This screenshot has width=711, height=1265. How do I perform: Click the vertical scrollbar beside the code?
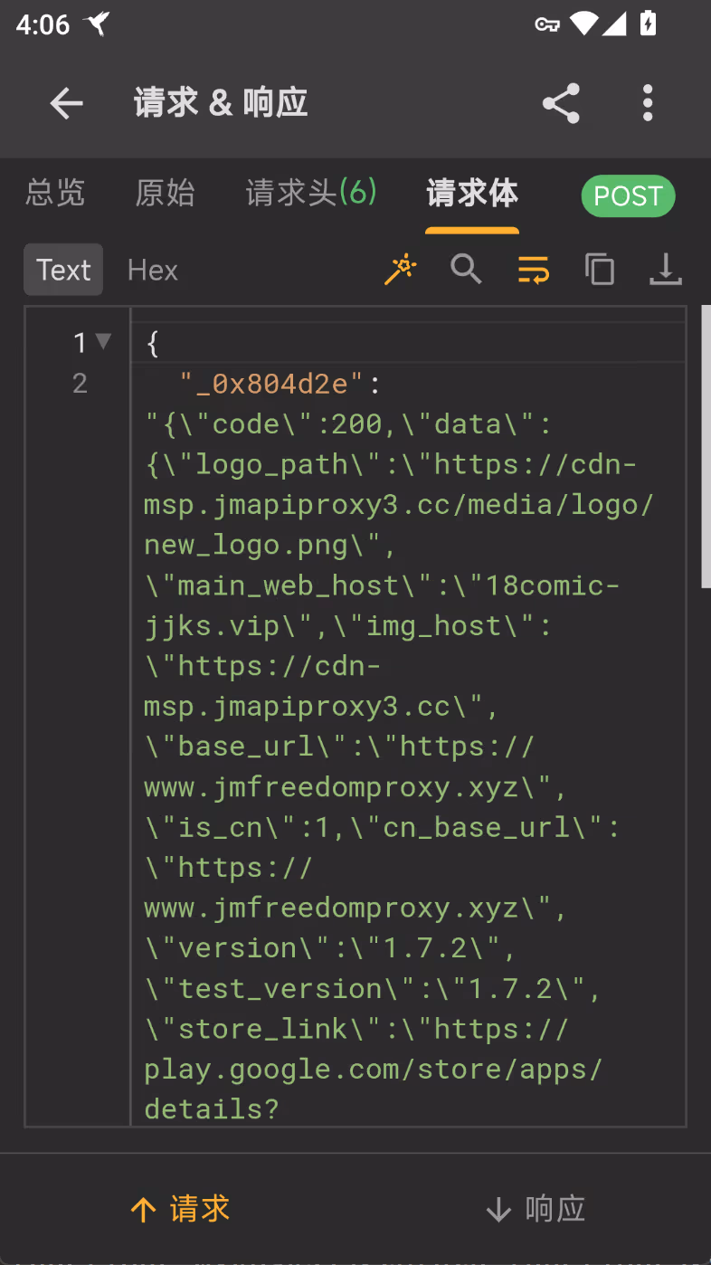tap(706, 447)
